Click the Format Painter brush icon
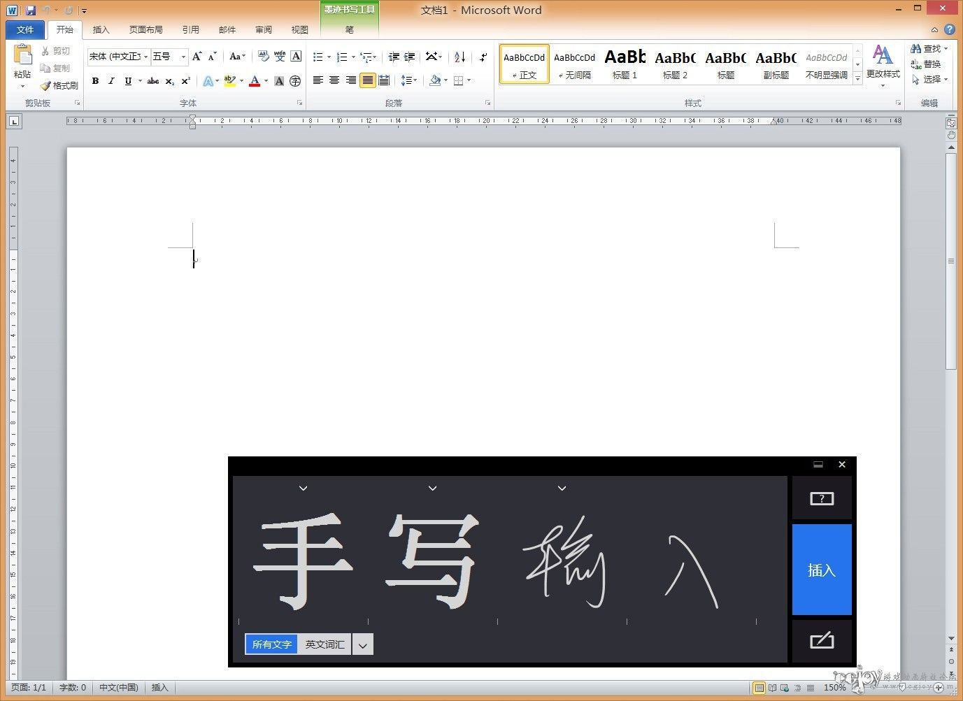 (x=45, y=86)
